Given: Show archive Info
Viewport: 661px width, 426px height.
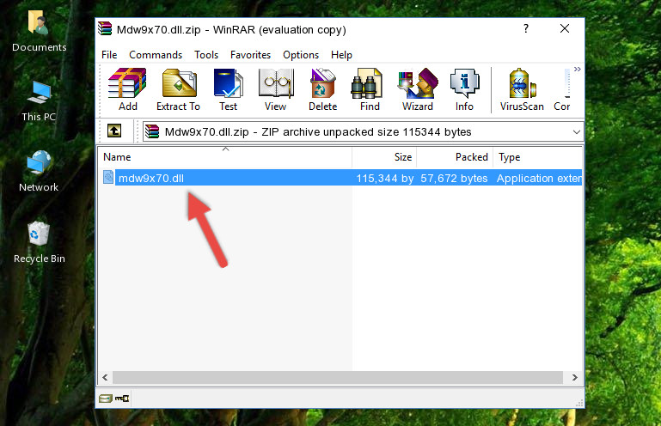Looking at the screenshot, I should [464, 89].
